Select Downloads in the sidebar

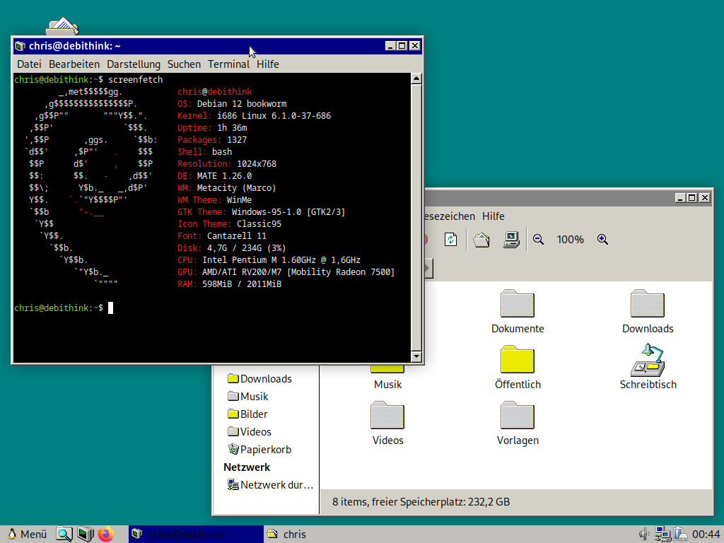click(x=260, y=379)
